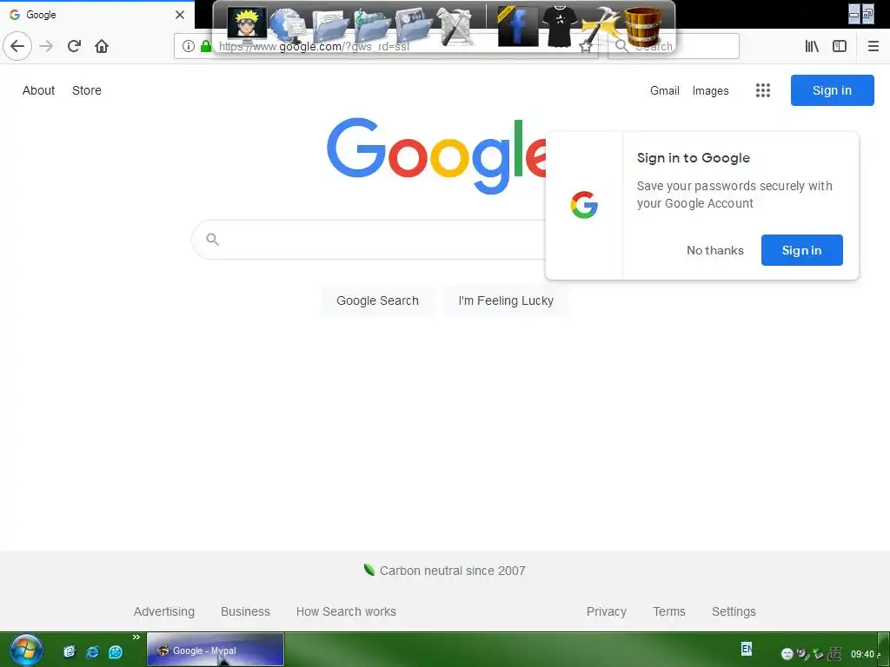Open How Search works footer link
890x667 pixels.
click(346, 611)
